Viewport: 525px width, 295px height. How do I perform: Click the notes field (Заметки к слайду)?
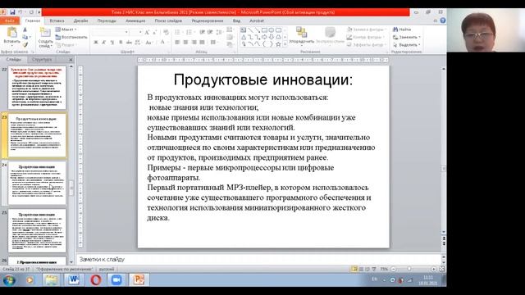[258, 259]
